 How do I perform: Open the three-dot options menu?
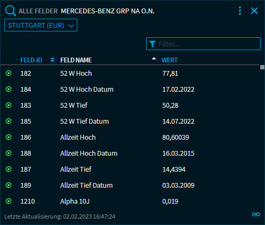click(x=240, y=11)
